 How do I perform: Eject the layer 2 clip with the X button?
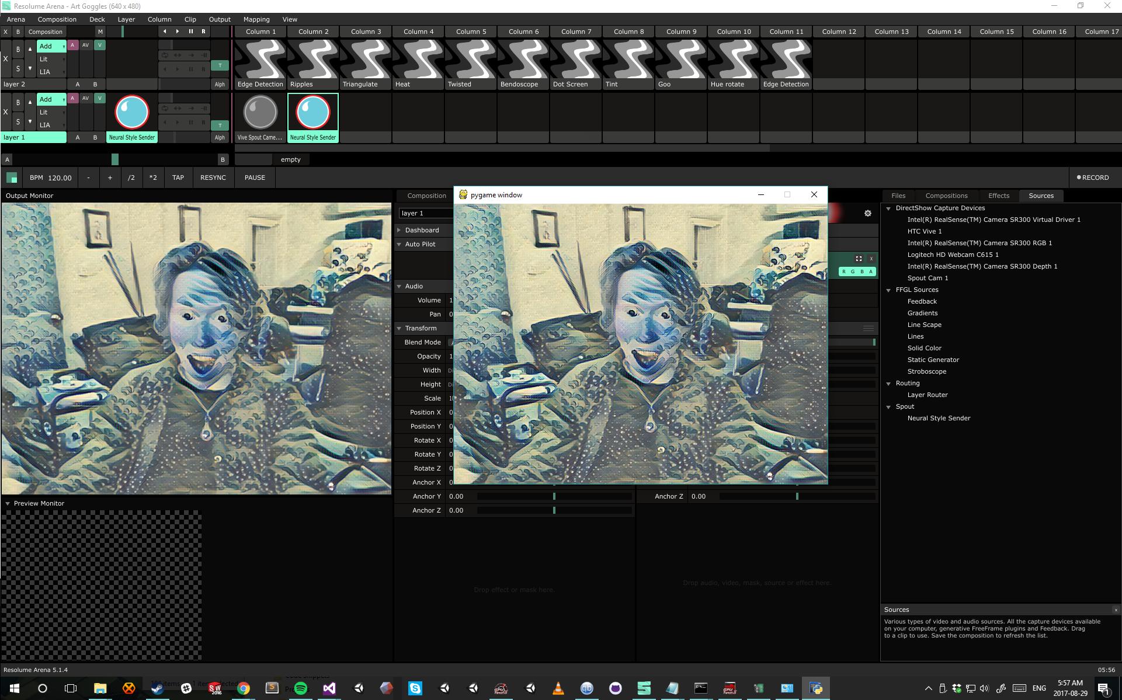click(5, 59)
